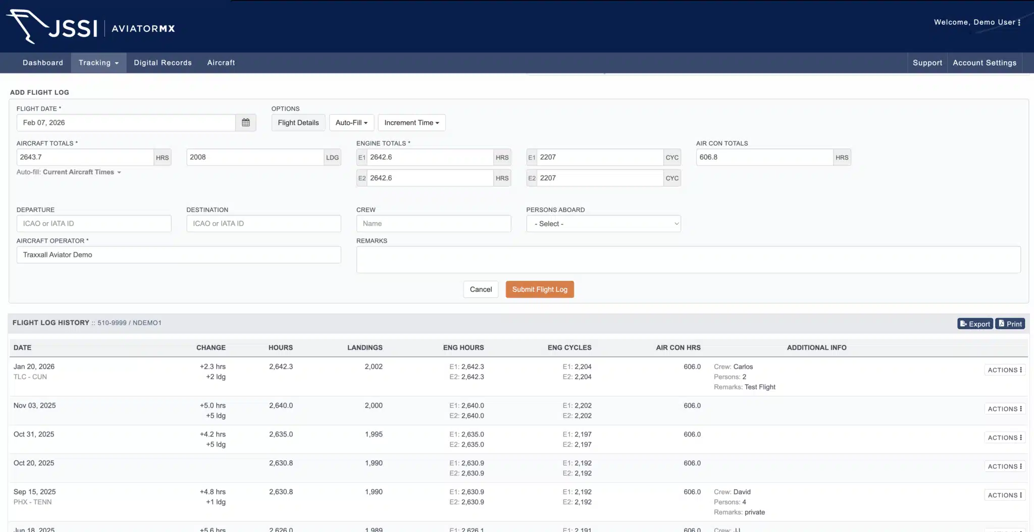The width and height of the screenshot is (1034, 532).
Task: Export the flight log history
Action: [974, 324]
